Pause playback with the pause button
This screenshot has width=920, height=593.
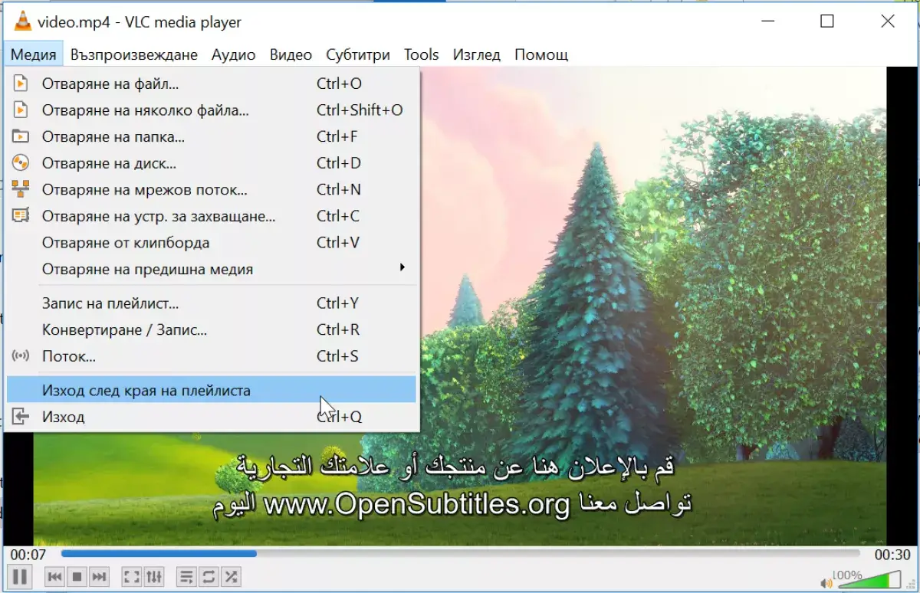[x=21, y=576]
